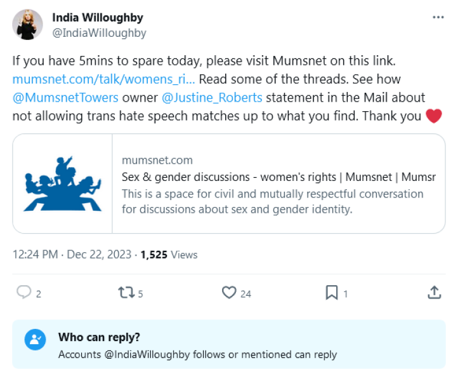The image size is (458, 381).
Task: View the 1,525 Views analytics
Action: 169,255
